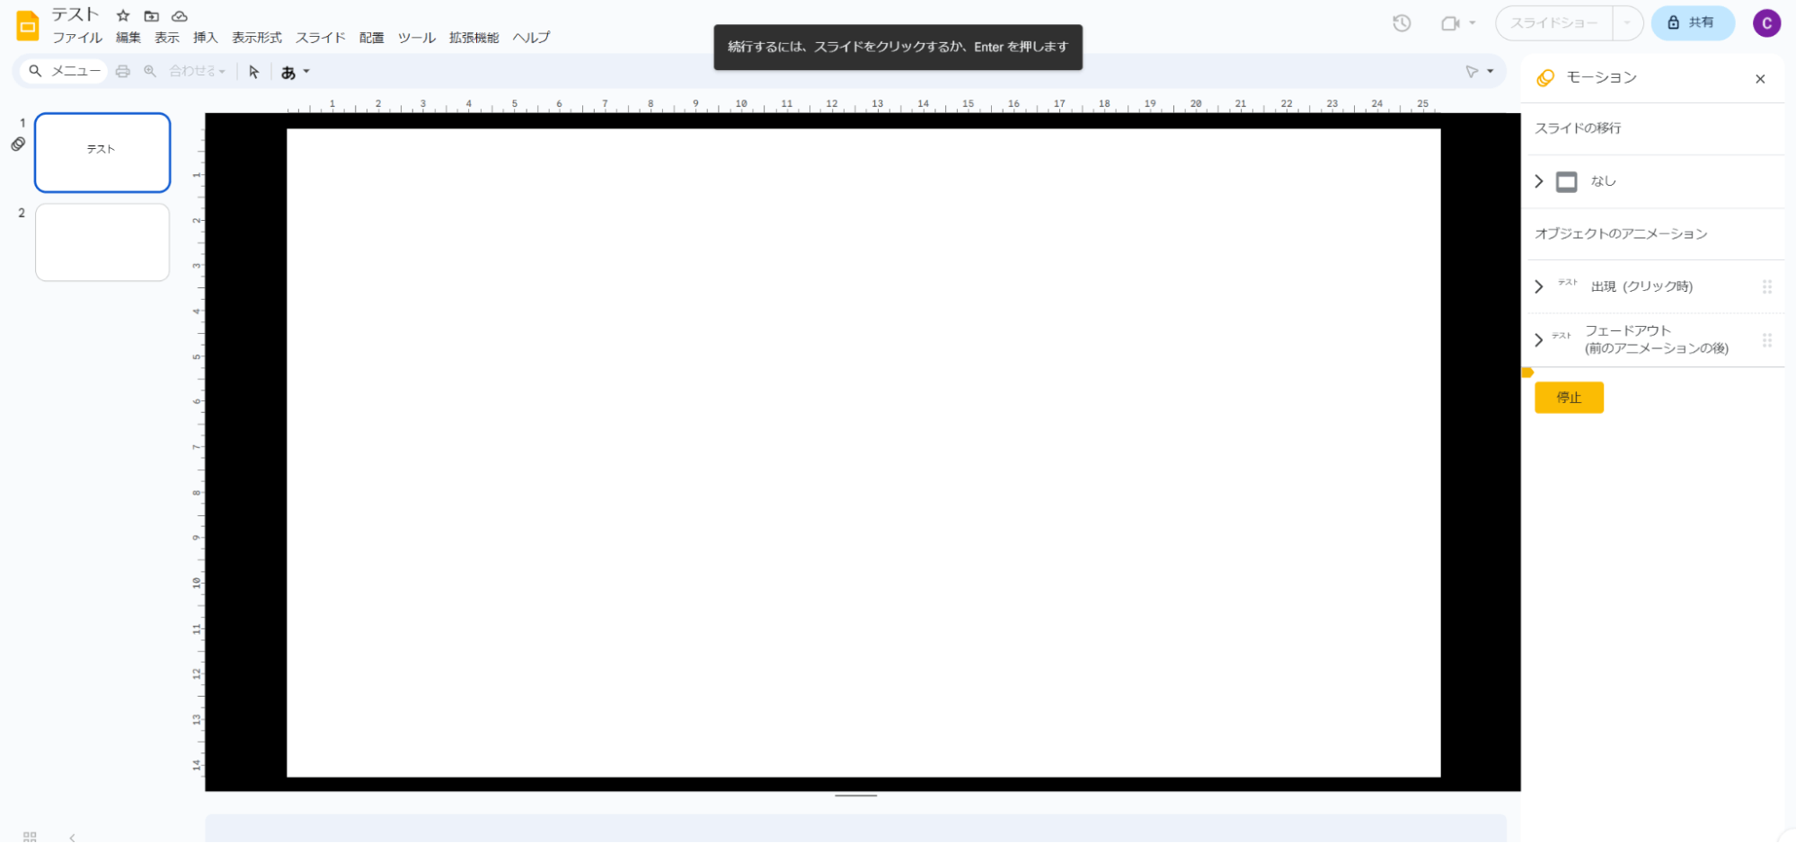The image size is (1796, 843).
Task: Open the cloud save status icon
Action: (180, 15)
